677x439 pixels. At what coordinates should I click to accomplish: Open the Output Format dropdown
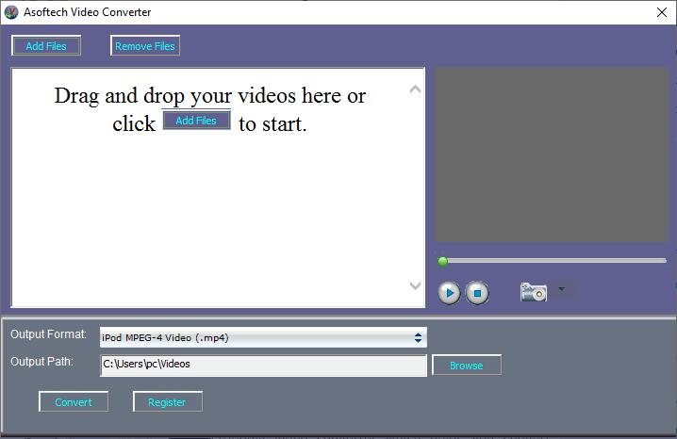[263, 337]
